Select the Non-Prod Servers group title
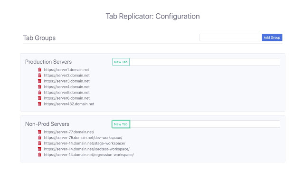This screenshot has width=304, height=190. 47,124
